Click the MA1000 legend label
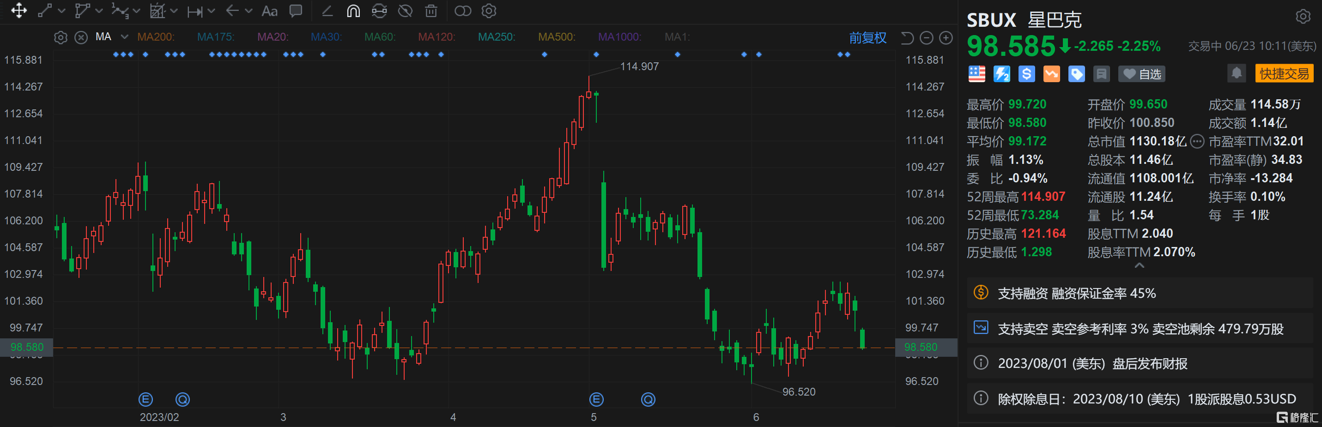 [620, 37]
